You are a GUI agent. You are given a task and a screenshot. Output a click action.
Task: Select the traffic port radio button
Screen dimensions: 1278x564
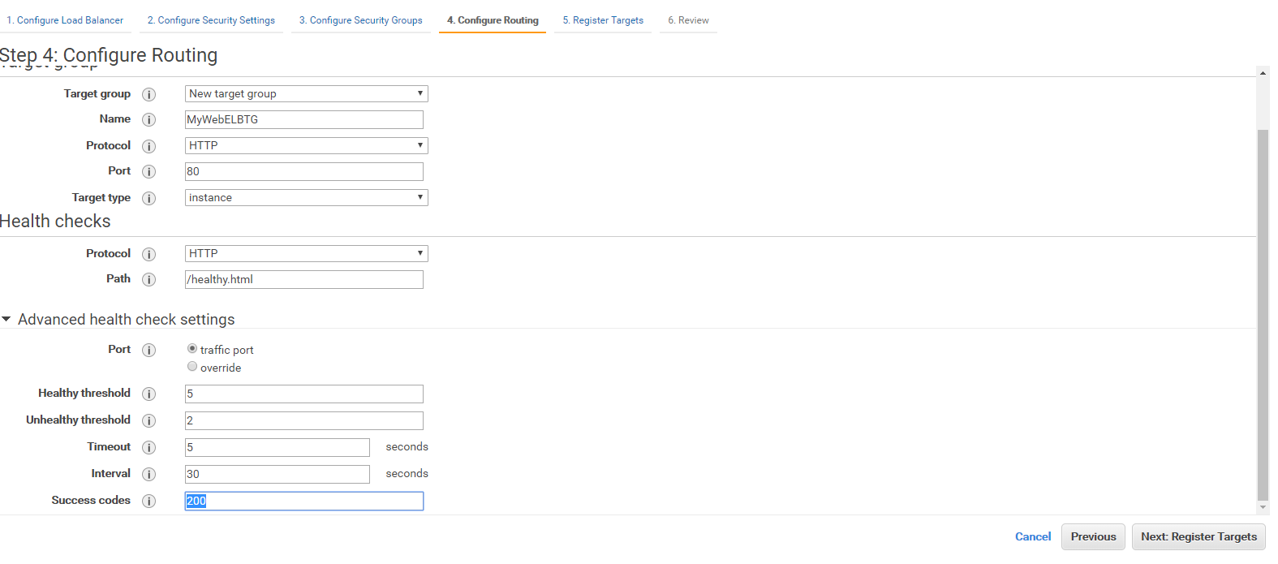point(192,349)
